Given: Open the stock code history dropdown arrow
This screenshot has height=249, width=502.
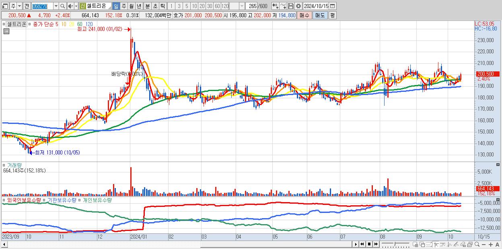Looking at the screenshot, I should coord(56,6).
